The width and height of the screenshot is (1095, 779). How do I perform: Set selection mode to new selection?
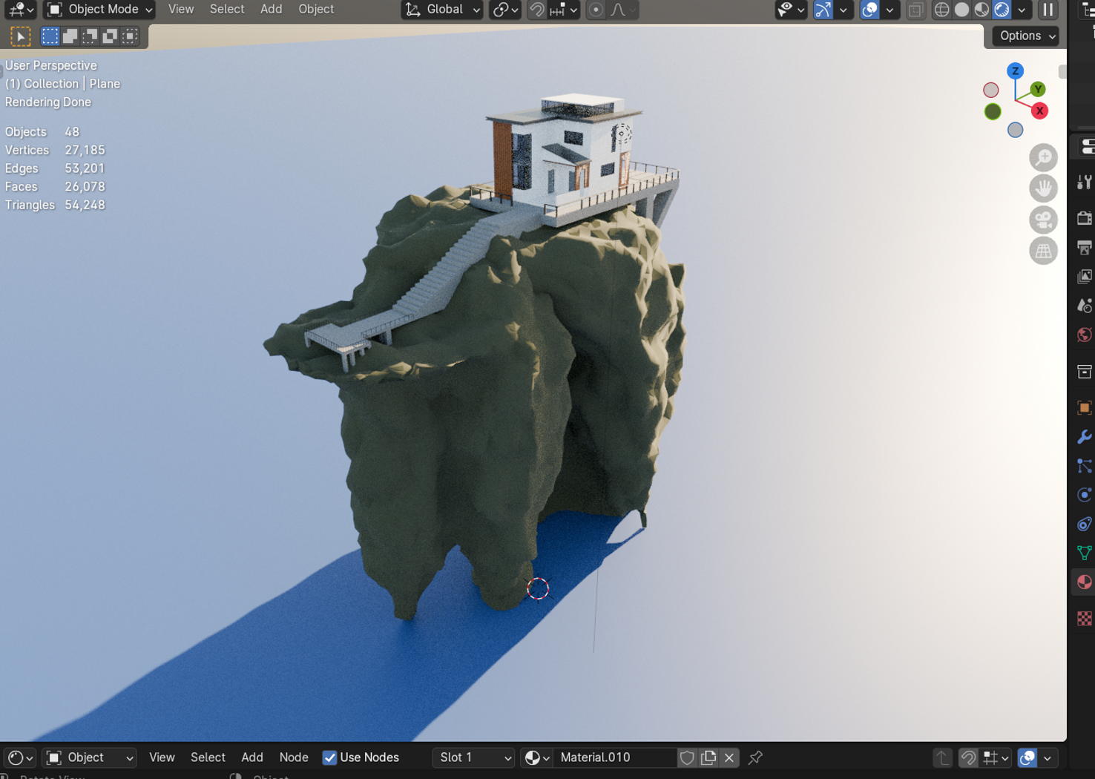click(x=50, y=36)
